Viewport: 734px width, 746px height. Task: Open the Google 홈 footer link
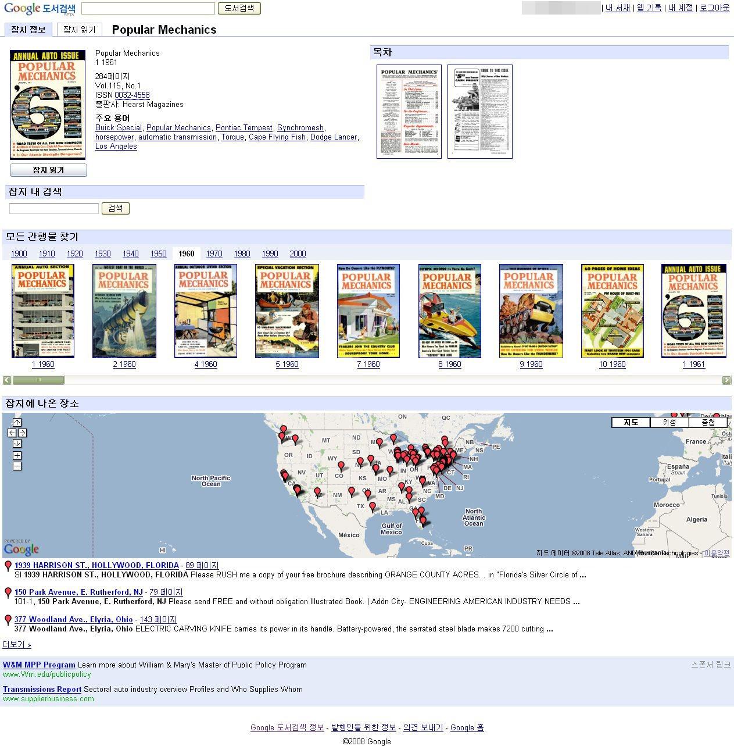467,727
